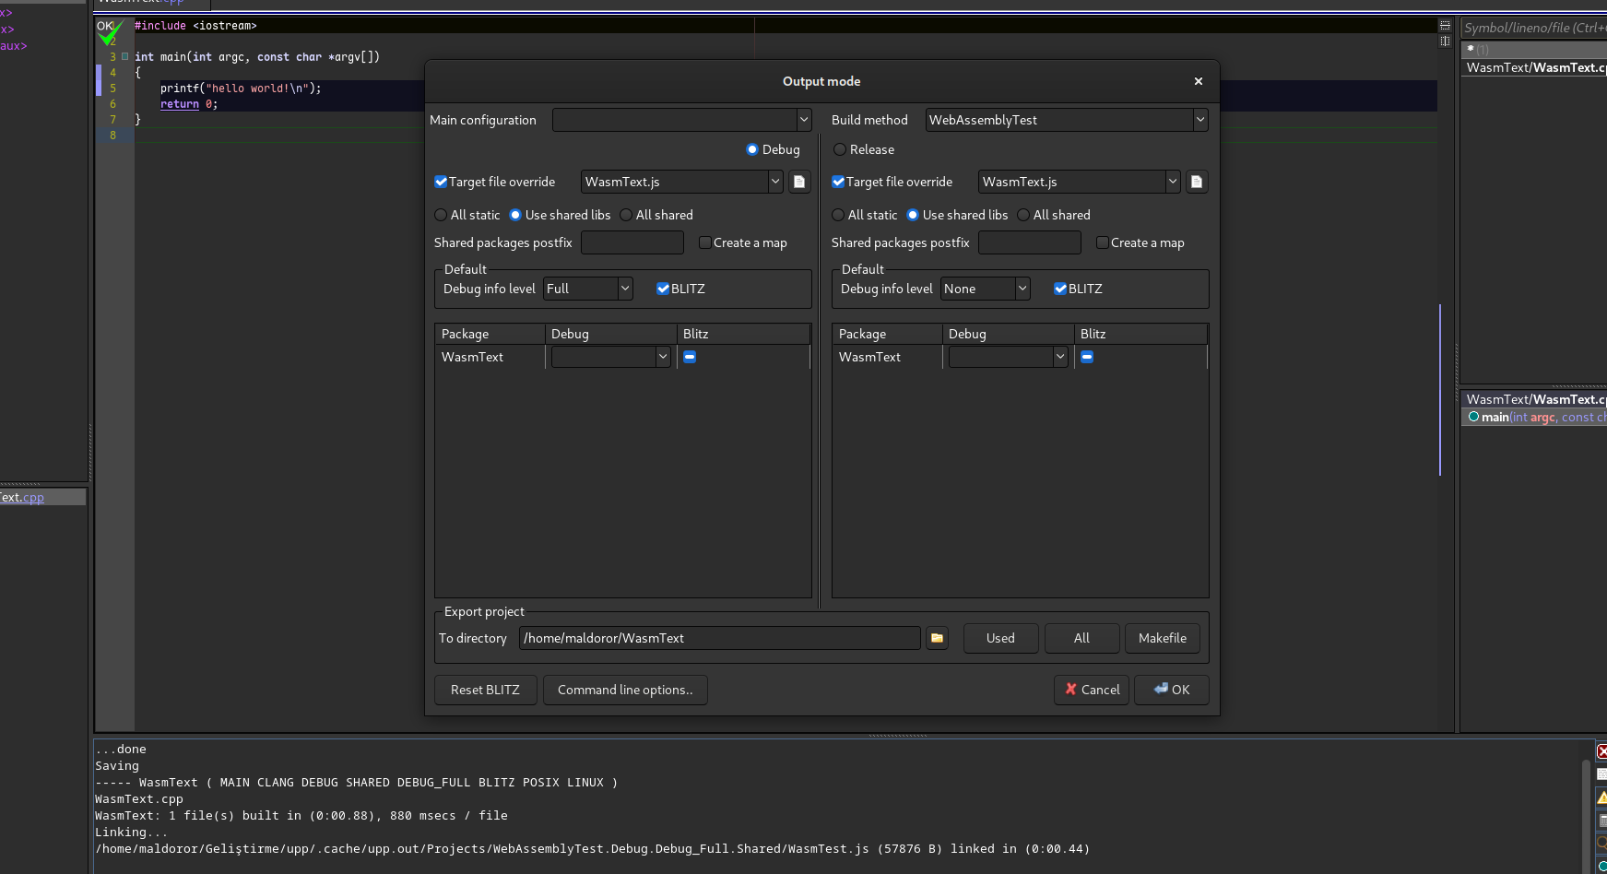Click the file icon next to Debug target override
Image resolution: width=1607 pixels, height=874 pixels.
[799, 182]
